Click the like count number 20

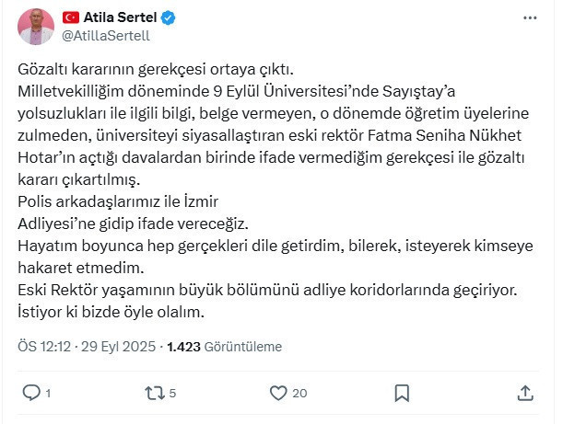tap(299, 394)
